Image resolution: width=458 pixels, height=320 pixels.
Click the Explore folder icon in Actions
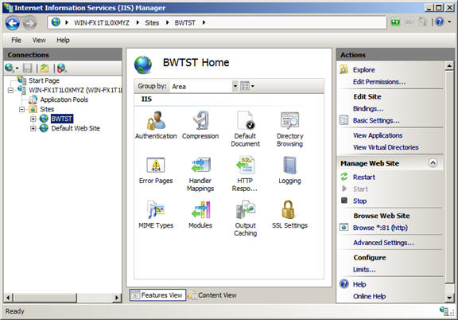343,69
